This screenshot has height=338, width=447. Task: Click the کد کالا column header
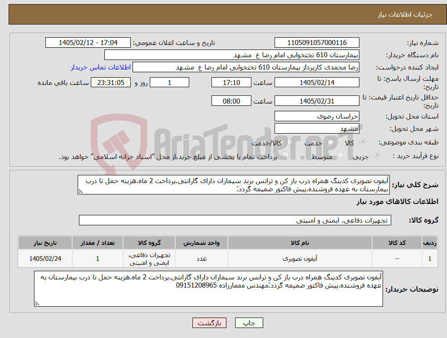(397, 243)
